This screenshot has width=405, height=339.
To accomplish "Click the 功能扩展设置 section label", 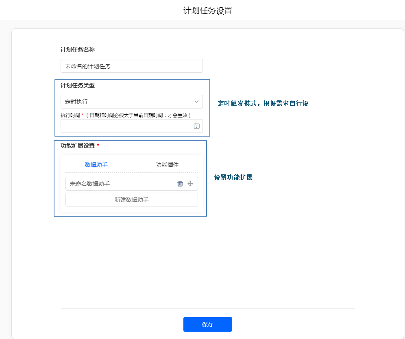I will [78, 146].
